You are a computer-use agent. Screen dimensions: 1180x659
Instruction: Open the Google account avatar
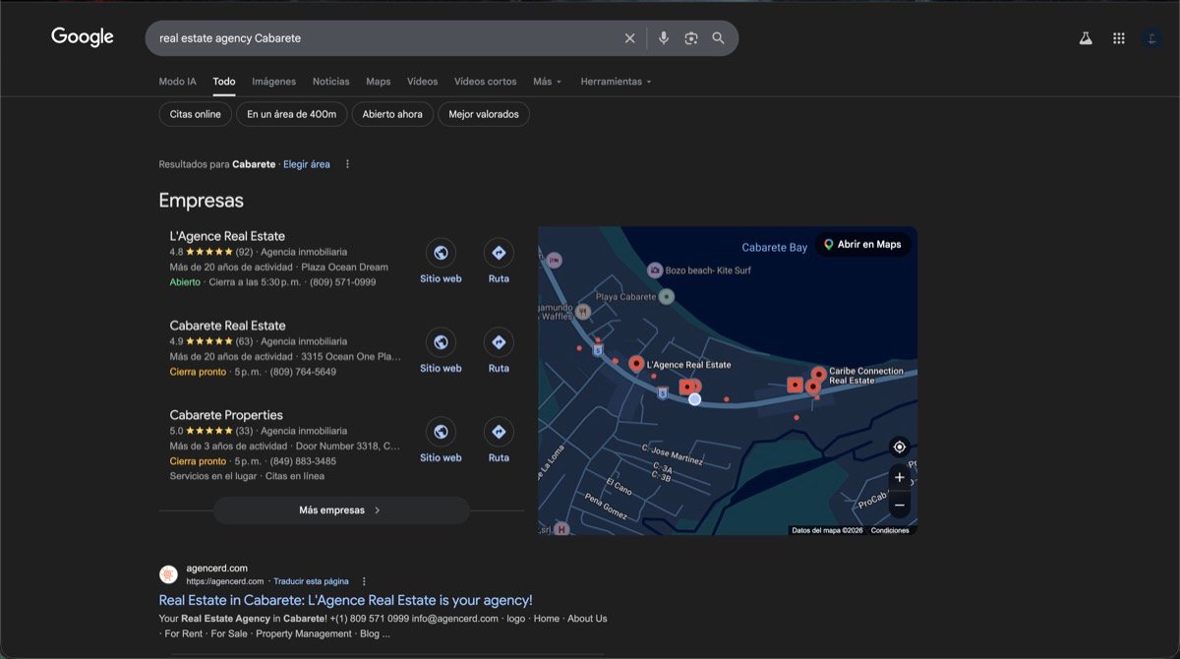click(1152, 38)
